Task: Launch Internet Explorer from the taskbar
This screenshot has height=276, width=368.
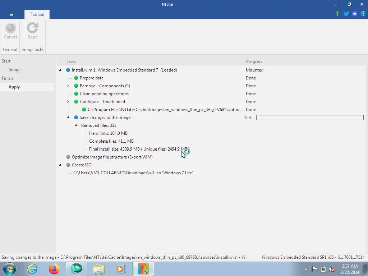Action: tap(32, 269)
